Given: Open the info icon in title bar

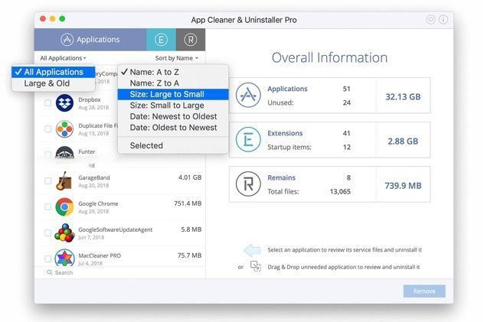Looking at the screenshot, I should tap(443, 20).
